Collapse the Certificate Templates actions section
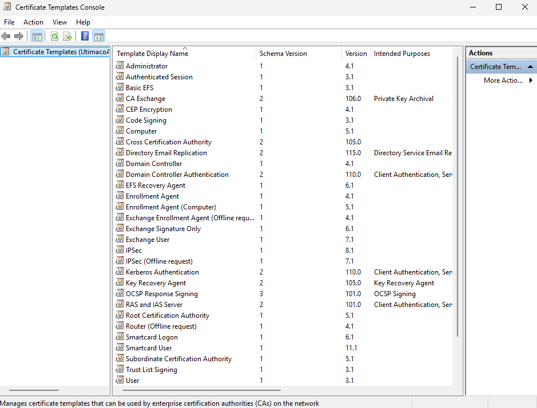The width and height of the screenshot is (537, 408). pos(530,67)
